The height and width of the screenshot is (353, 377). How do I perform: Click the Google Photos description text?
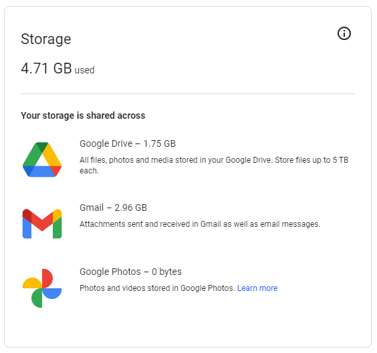[x=157, y=288]
